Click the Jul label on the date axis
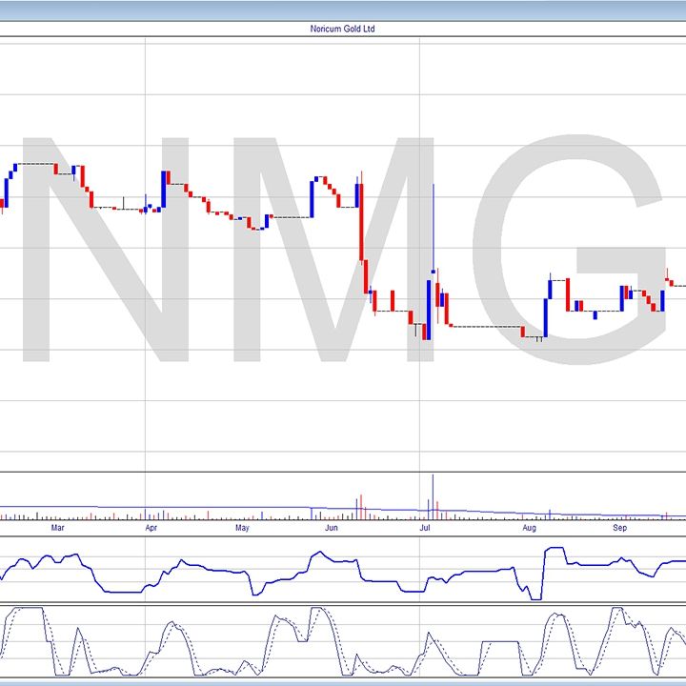Viewport: 686px width, 686px height. [x=425, y=526]
